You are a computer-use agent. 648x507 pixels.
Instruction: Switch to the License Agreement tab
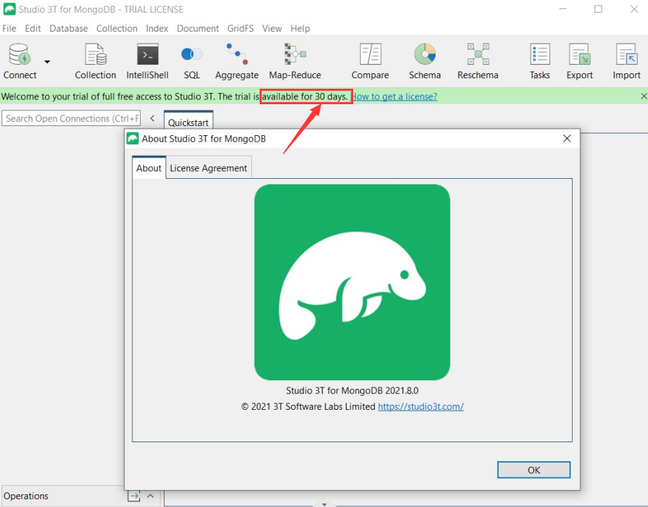click(208, 168)
